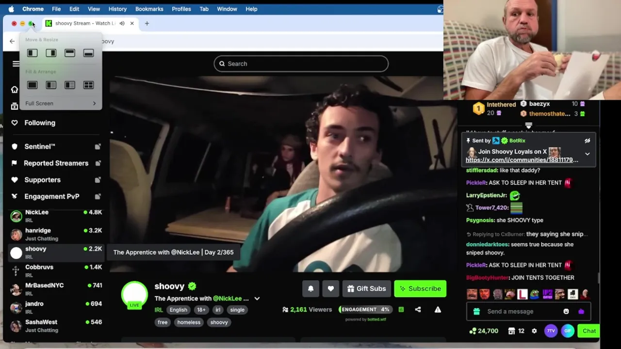Open the Help menu
621x349 pixels.
point(251,9)
